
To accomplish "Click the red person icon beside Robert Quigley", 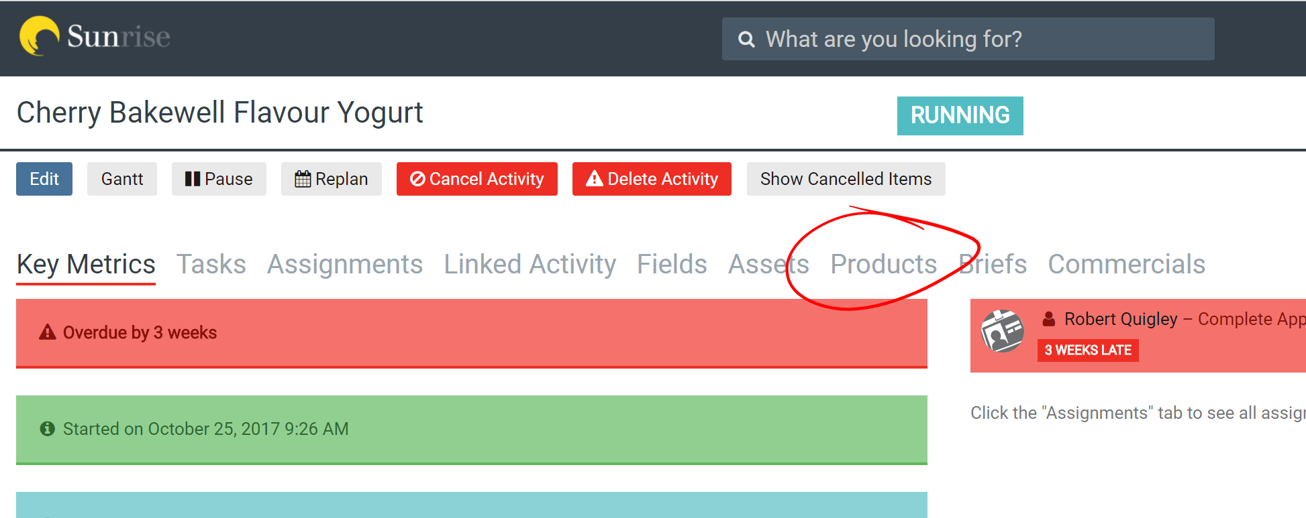I will pos(1049,319).
